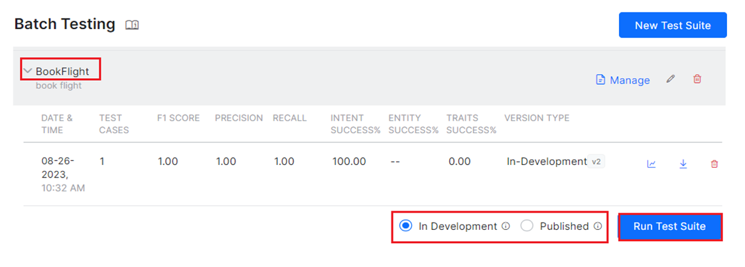Open the Batch Testing documentation book icon
Viewport: 745px width, 267px height.
(x=132, y=25)
